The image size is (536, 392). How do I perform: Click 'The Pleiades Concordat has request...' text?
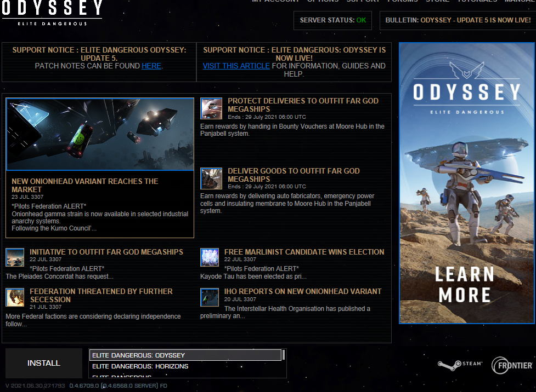[x=59, y=276]
